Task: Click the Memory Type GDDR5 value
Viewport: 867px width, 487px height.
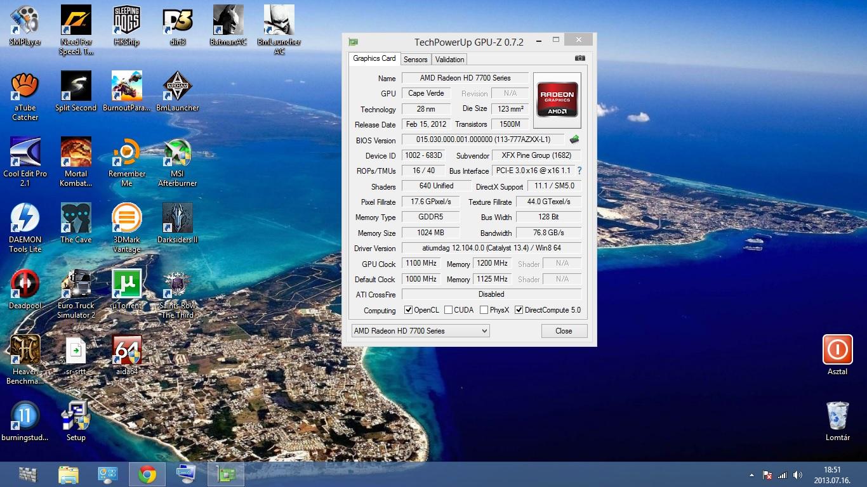Action: click(x=431, y=217)
